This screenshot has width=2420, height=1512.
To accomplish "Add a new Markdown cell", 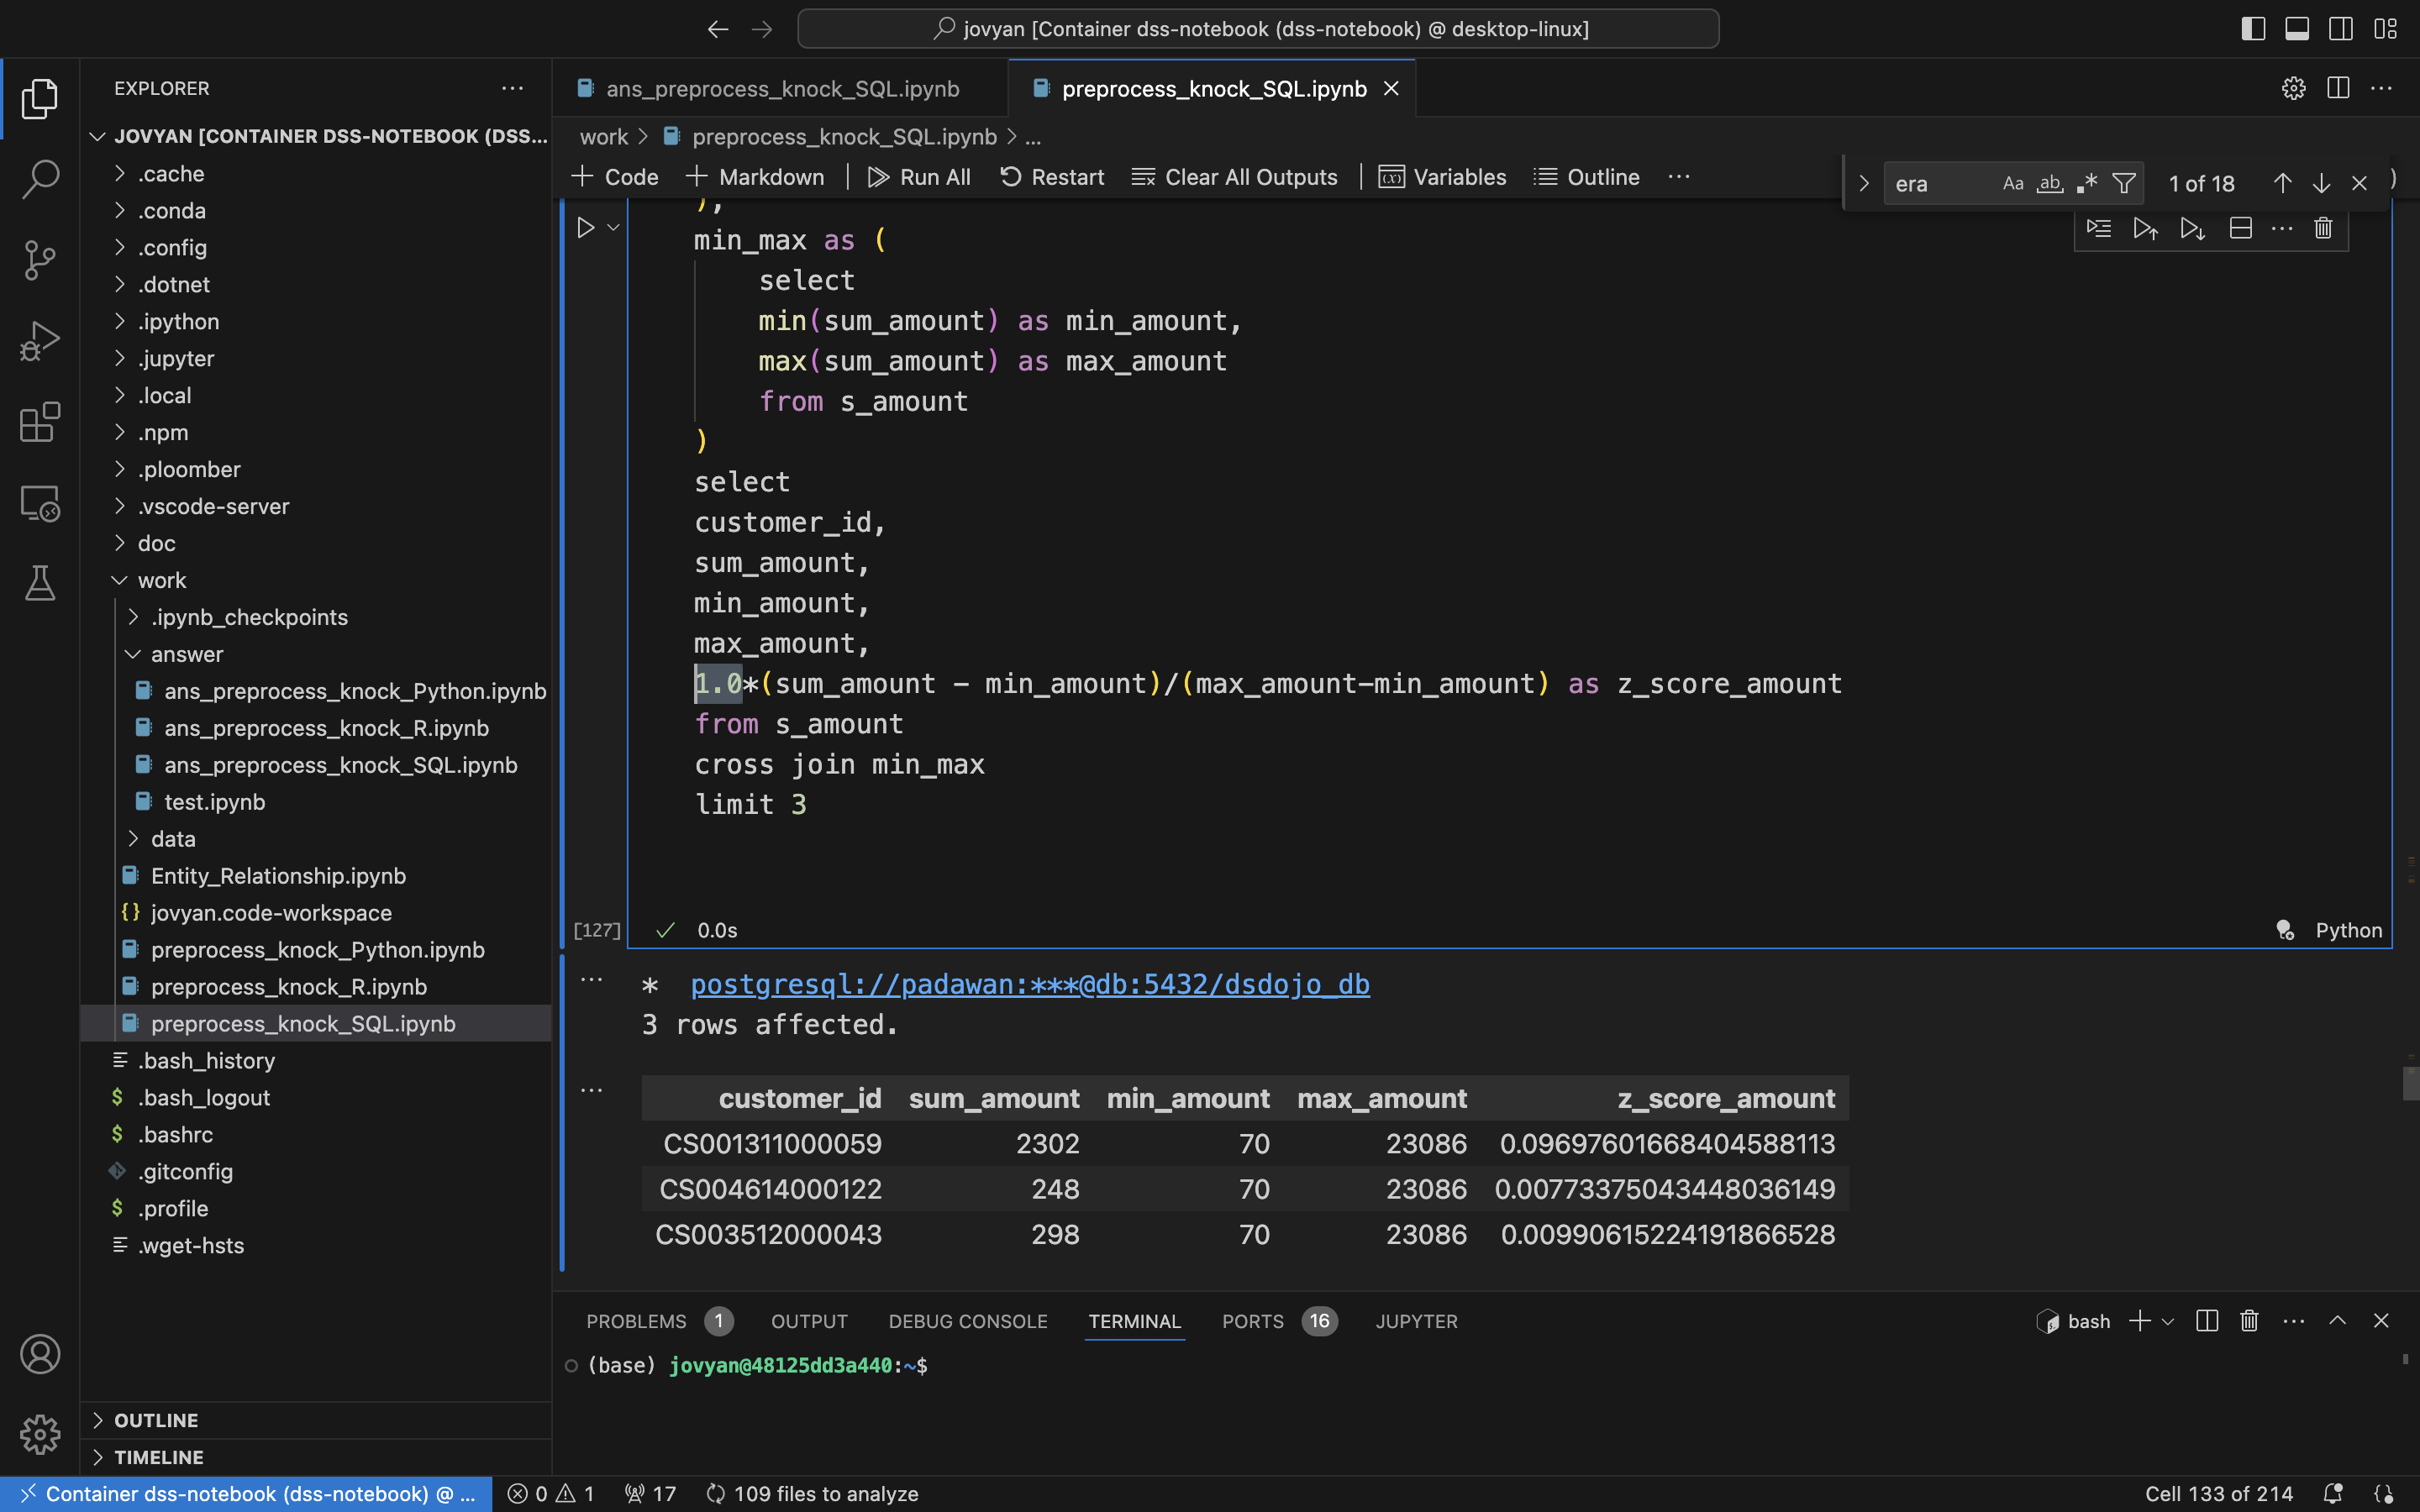I will click(755, 177).
